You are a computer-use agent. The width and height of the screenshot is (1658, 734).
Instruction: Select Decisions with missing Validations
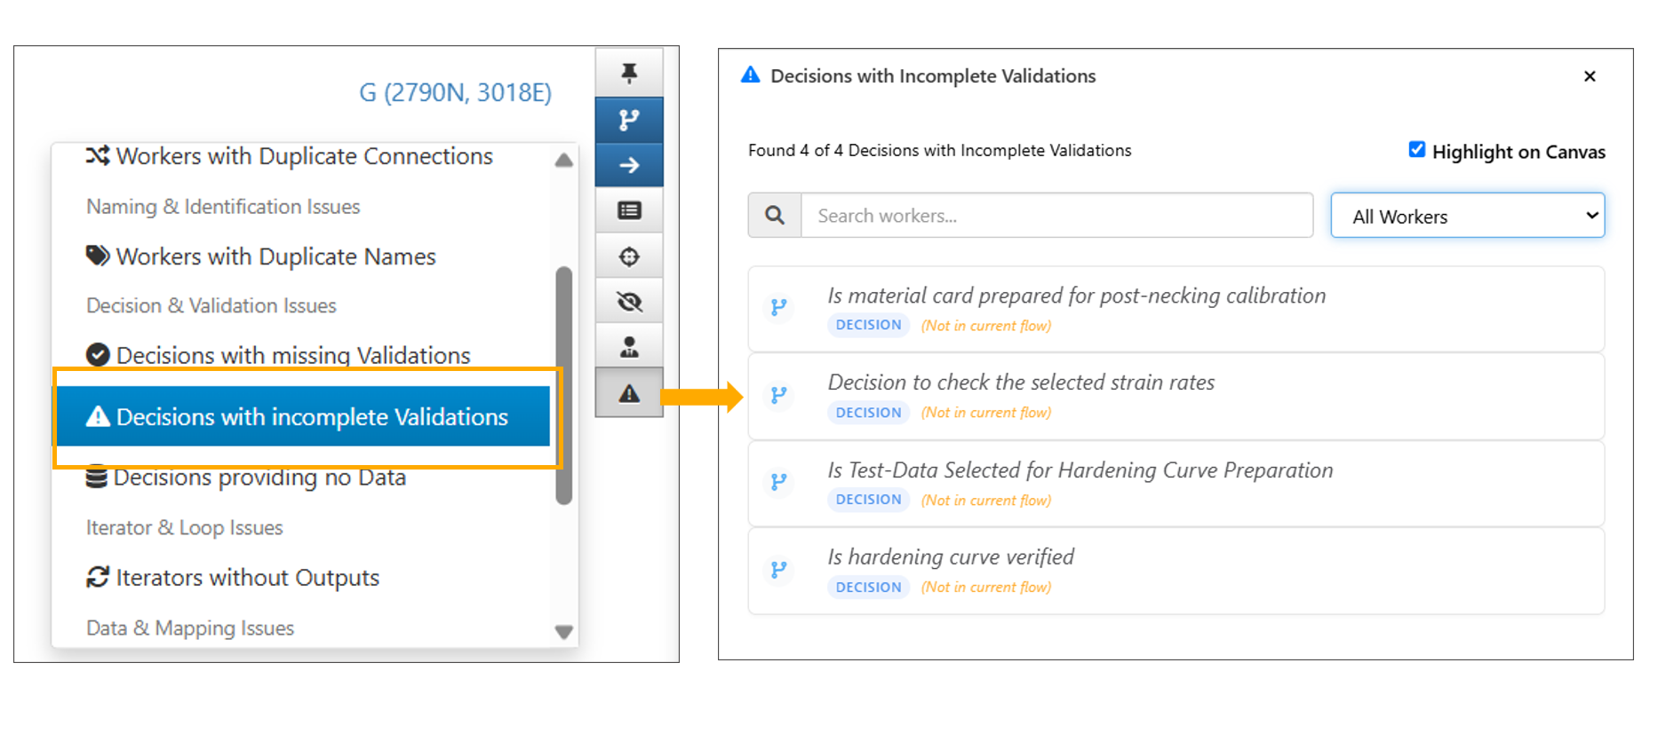pos(292,355)
